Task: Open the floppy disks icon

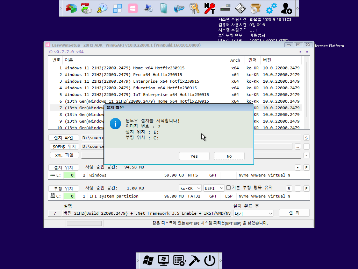Action: [241, 8]
